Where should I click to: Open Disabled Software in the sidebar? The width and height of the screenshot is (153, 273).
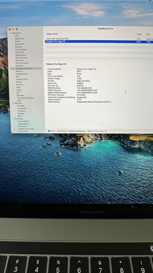tap(26, 129)
